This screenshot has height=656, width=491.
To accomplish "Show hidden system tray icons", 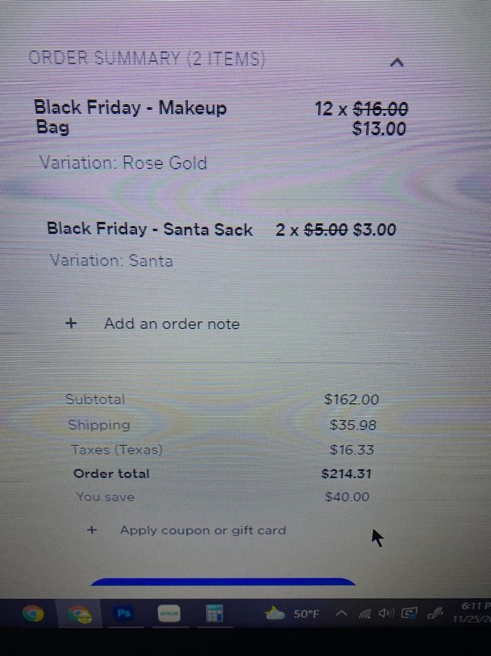I will coord(341,614).
